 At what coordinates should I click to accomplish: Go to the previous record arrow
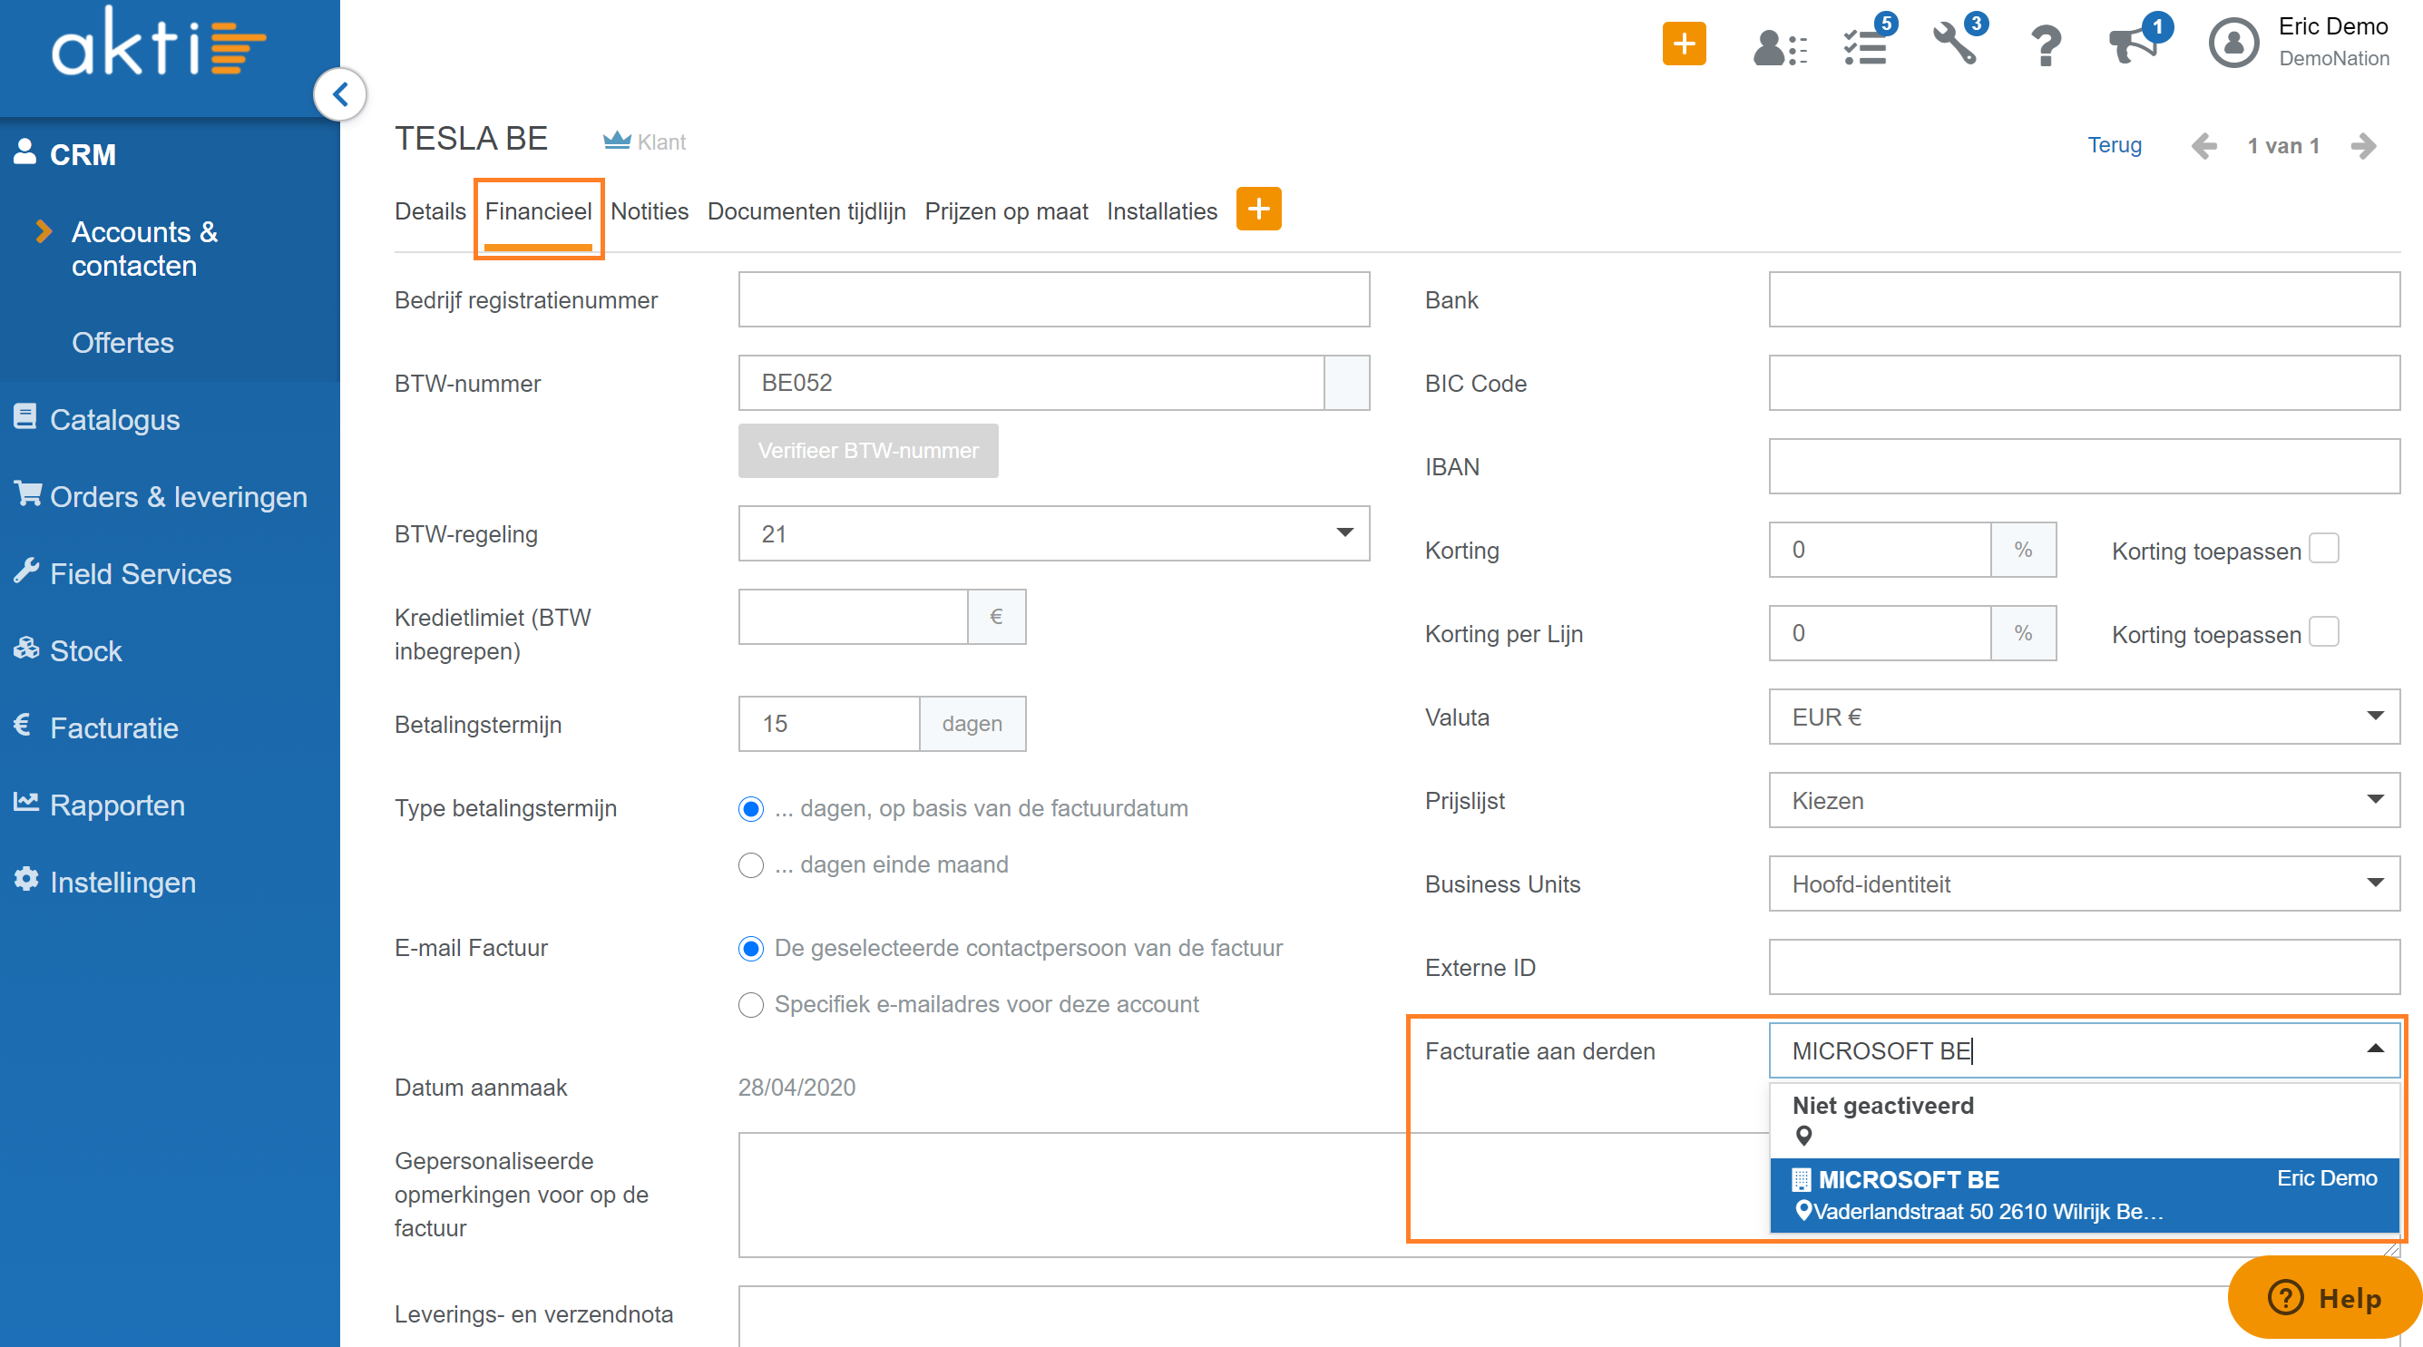point(2203,146)
